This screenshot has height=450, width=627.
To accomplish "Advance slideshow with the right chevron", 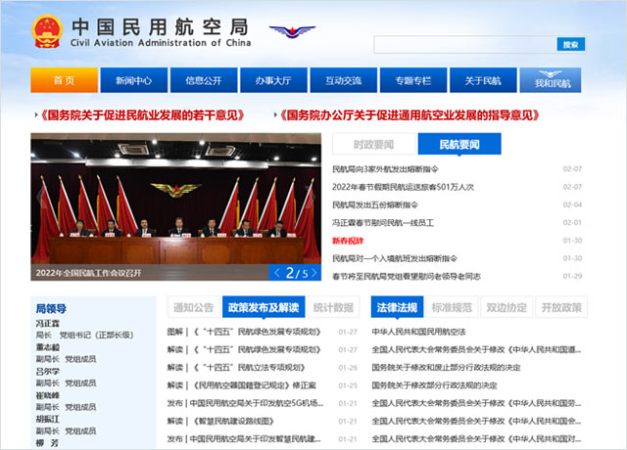I will [x=314, y=273].
